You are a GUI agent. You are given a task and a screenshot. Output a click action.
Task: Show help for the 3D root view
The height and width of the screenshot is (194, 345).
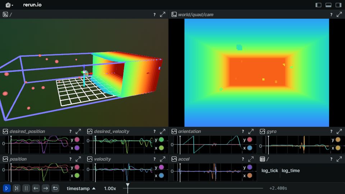point(155,14)
